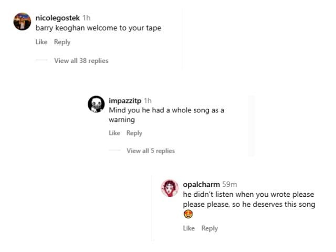336x252 pixels.
Task: Click the comment text 'barry keoghan welcome to your tape'
Action: click(98, 28)
